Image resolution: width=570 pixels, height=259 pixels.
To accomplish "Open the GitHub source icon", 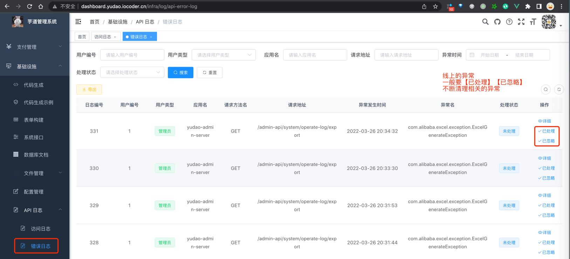I will tap(497, 22).
